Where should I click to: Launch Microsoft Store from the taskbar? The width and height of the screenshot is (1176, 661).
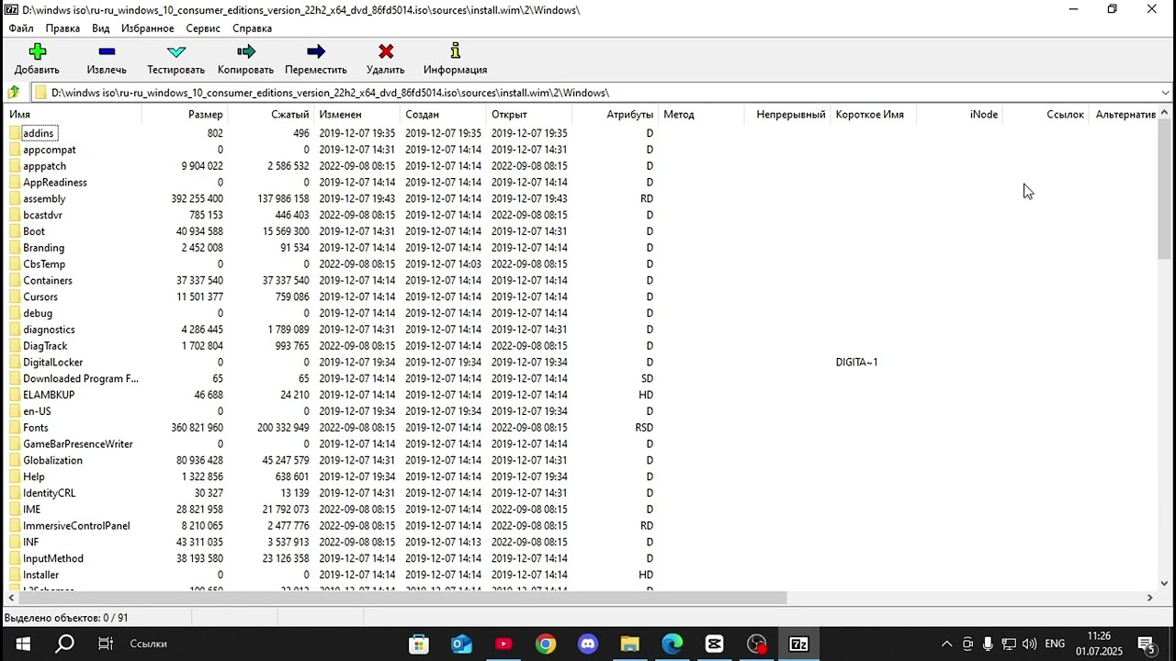pyautogui.click(x=419, y=644)
